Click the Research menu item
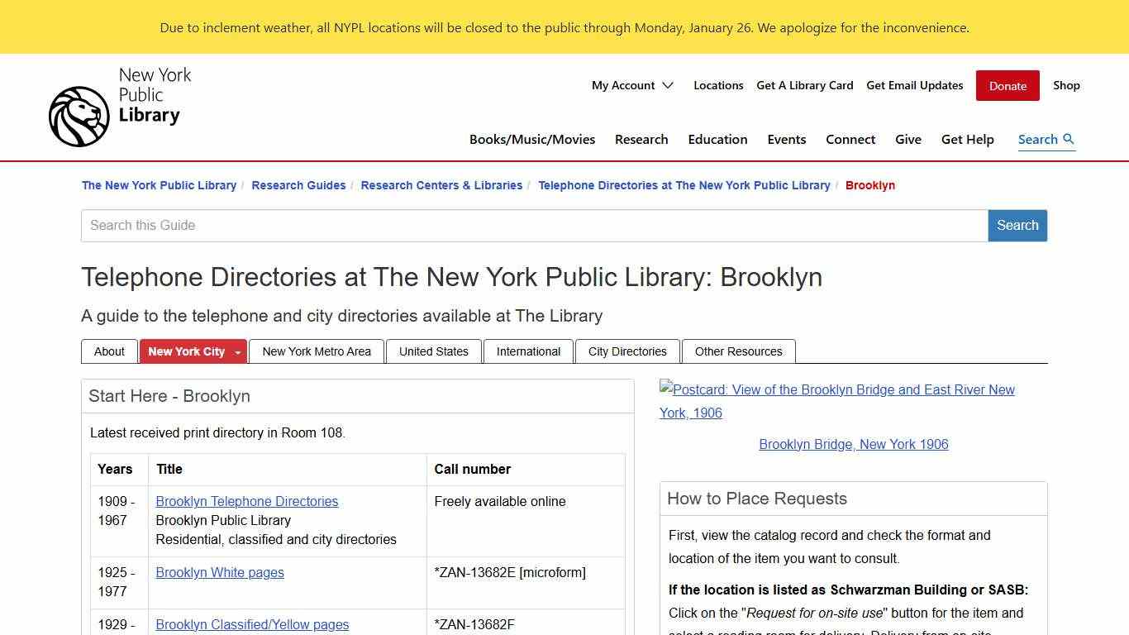1129x635 pixels. [x=641, y=140]
